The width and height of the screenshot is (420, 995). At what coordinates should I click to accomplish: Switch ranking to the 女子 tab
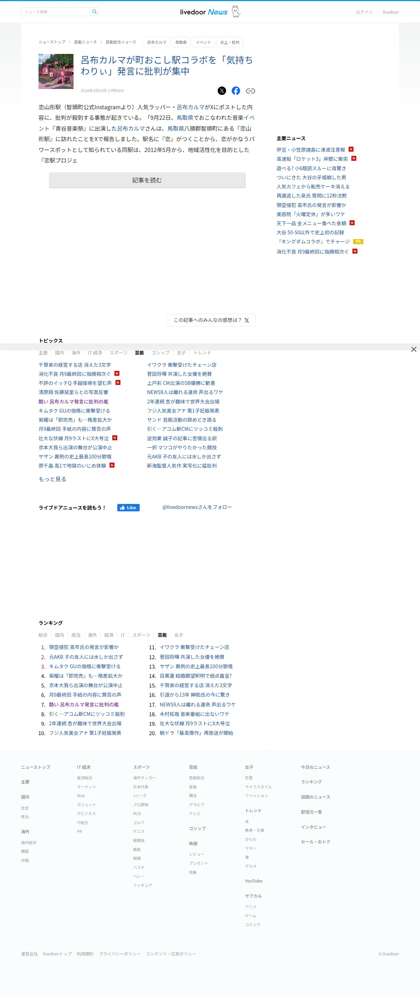tap(179, 635)
